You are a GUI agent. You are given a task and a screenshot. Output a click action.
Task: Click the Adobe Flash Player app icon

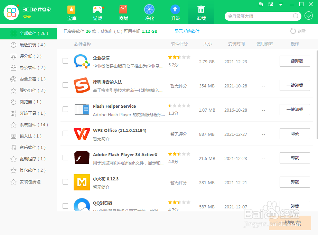(x=82, y=158)
